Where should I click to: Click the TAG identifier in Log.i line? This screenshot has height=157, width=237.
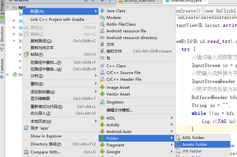(222, 121)
